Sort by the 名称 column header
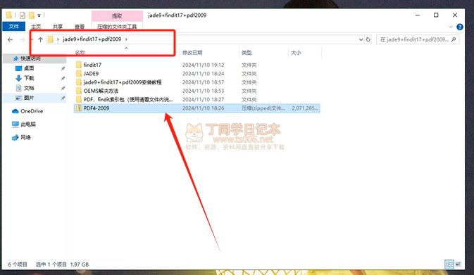The width and height of the screenshot is (474, 275). click(x=80, y=53)
